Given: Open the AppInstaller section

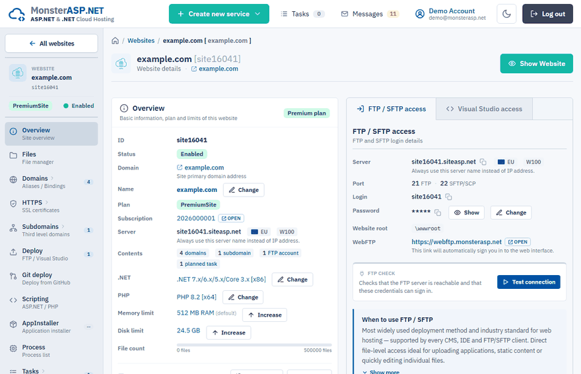Looking at the screenshot, I should pos(51,327).
